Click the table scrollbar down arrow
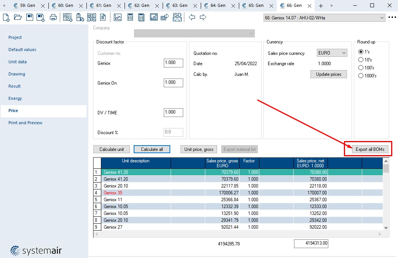Screen dimensions: 398x258 (386, 228)
